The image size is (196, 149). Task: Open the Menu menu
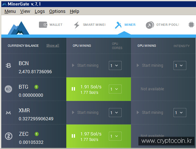(x=10, y=11)
